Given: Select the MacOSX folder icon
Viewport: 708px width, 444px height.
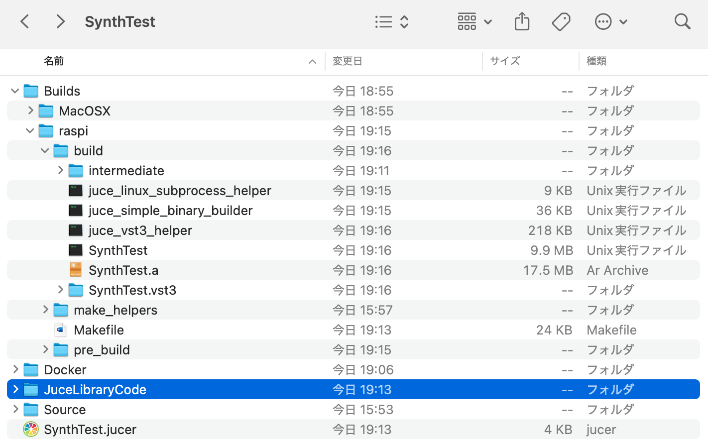Looking at the screenshot, I should coord(46,111).
